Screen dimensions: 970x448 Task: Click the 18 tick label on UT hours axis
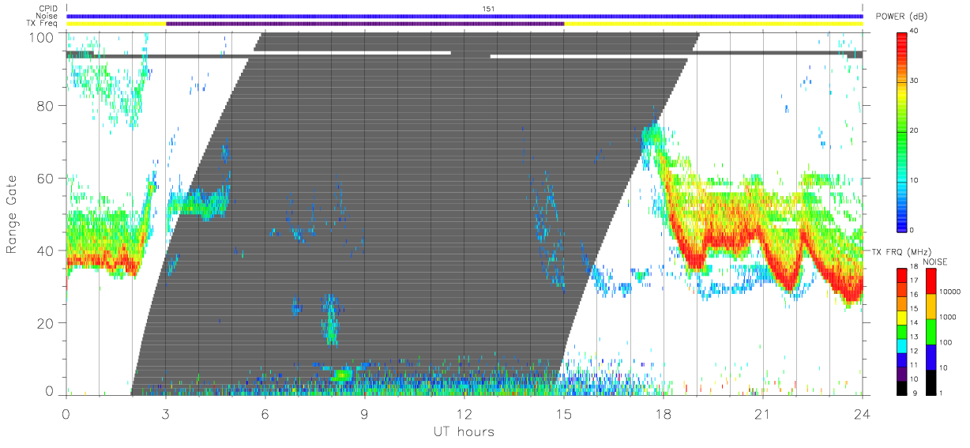click(664, 413)
